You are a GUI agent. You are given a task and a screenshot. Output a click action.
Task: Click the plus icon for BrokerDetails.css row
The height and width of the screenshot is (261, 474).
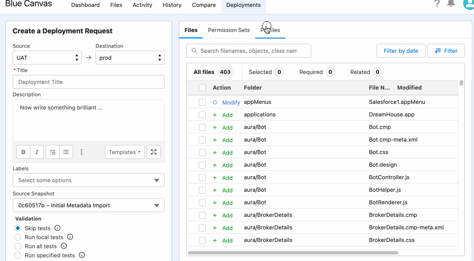click(214, 241)
